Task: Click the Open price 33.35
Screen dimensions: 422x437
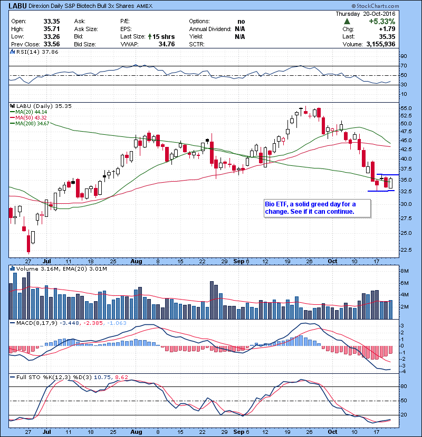Action: [52, 22]
